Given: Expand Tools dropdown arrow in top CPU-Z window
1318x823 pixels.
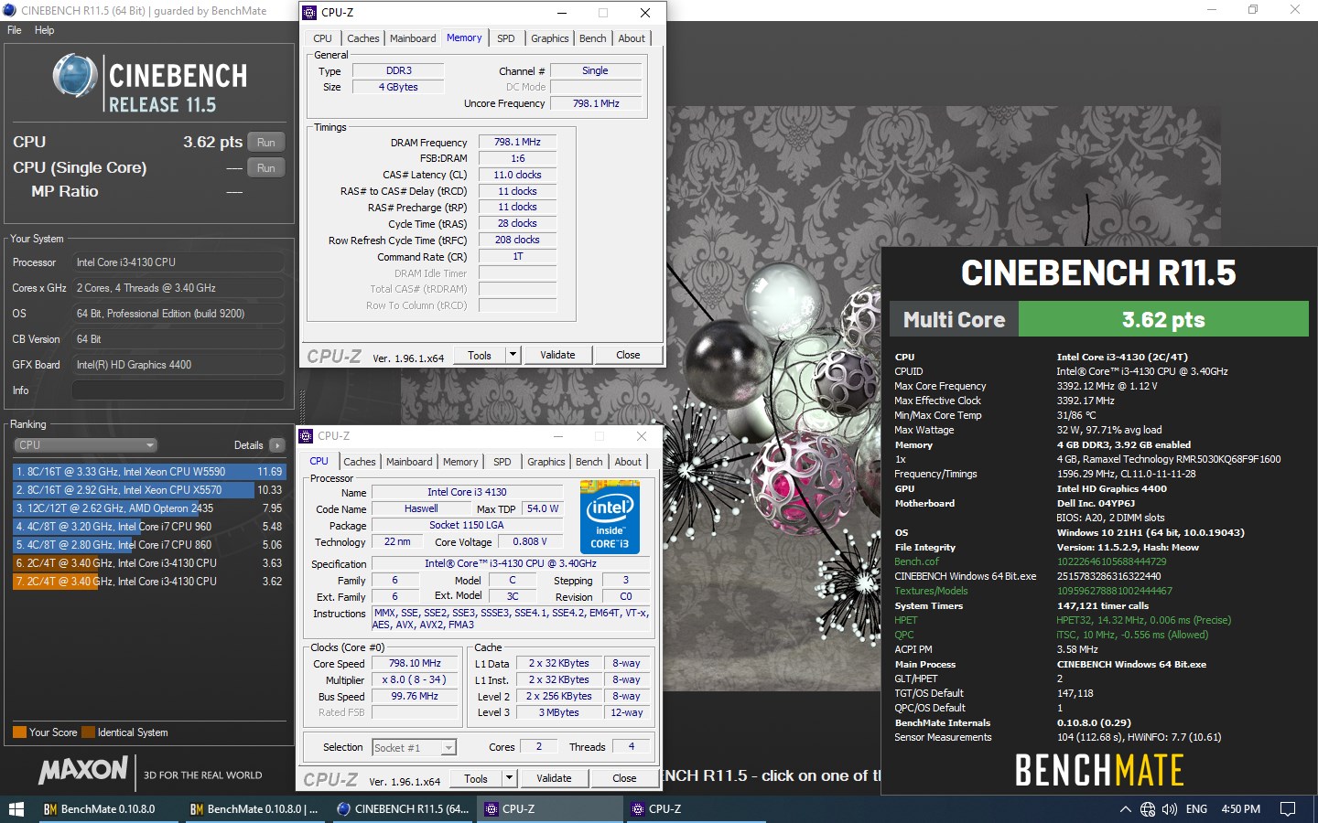Looking at the screenshot, I should pyautogui.click(x=513, y=356).
